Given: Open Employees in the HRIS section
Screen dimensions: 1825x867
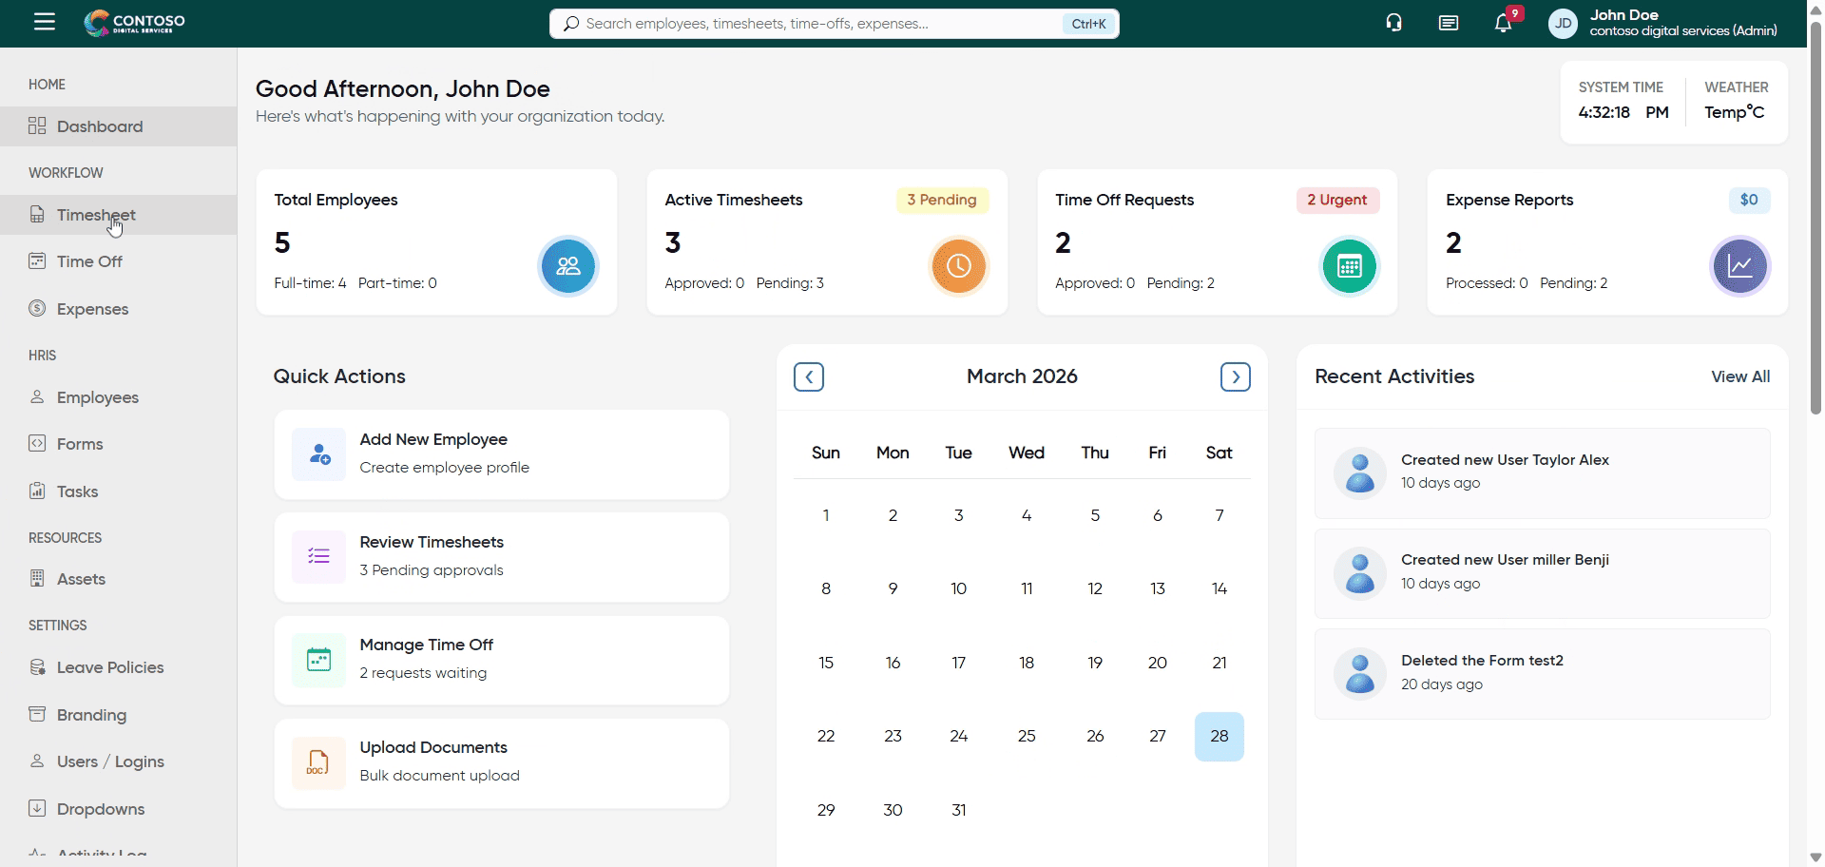Looking at the screenshot, I should click(97, 397).
